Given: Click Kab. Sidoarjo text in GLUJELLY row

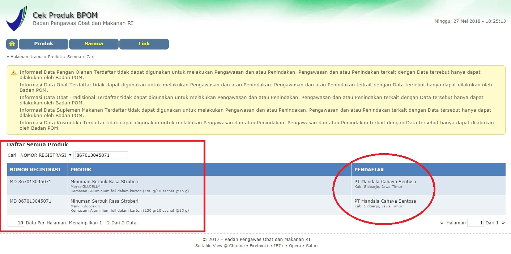Looking at the screenshot, I should point(378,187).
